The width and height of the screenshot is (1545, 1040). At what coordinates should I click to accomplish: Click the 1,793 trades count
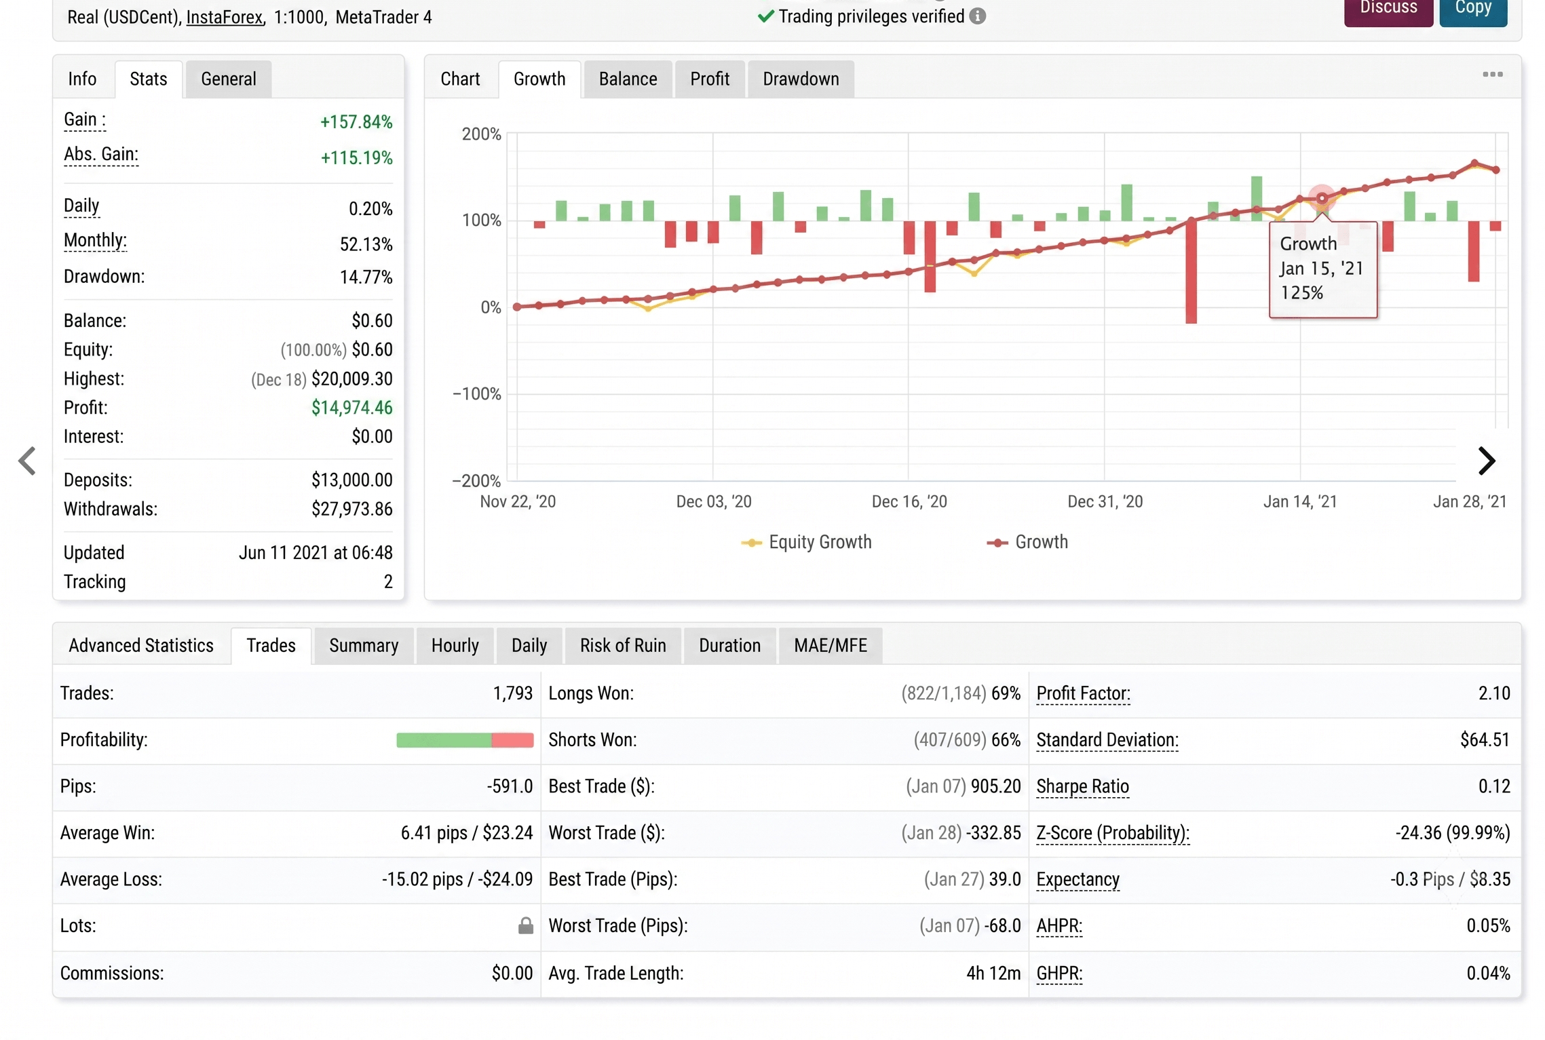pyautogui.click(x=512, y=694)
